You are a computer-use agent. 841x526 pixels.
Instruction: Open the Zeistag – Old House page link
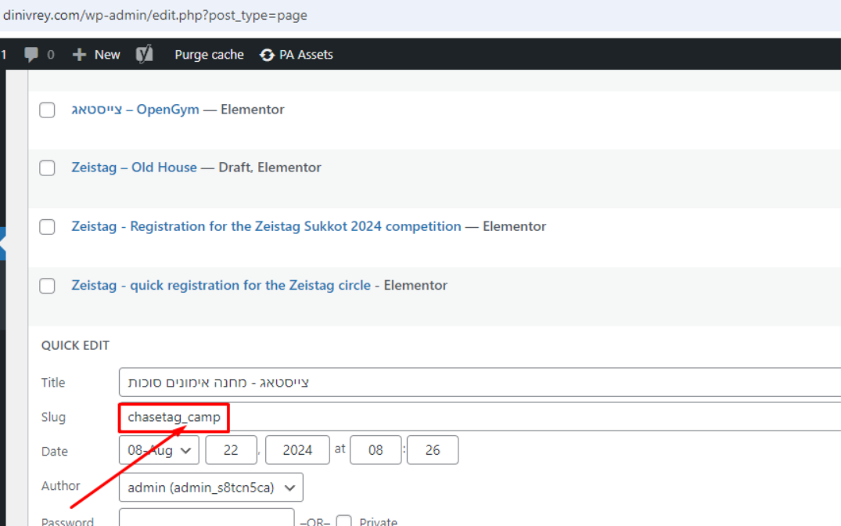pos(134,168)
